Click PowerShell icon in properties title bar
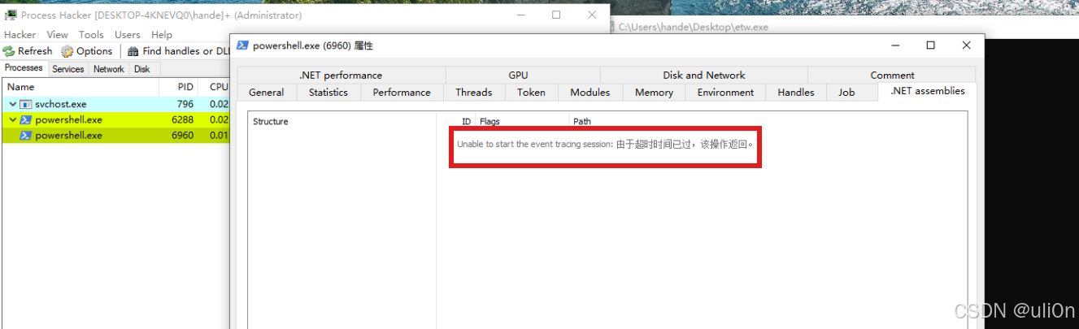Image resolution: width=1079 pixels, height=329 pixels. 242,45
